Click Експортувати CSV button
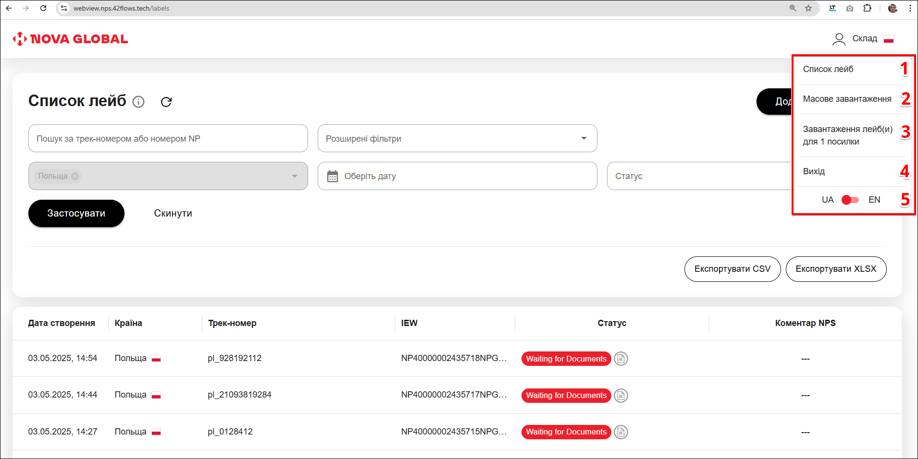 (732, 269)
